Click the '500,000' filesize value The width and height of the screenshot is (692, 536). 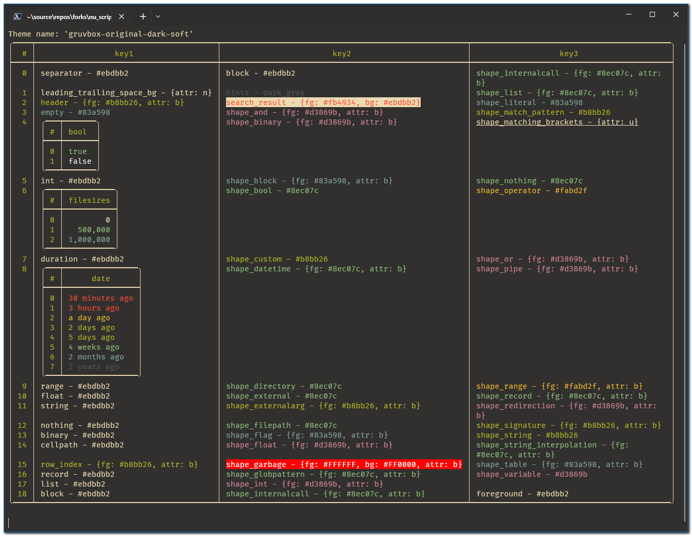click(94, 230)
